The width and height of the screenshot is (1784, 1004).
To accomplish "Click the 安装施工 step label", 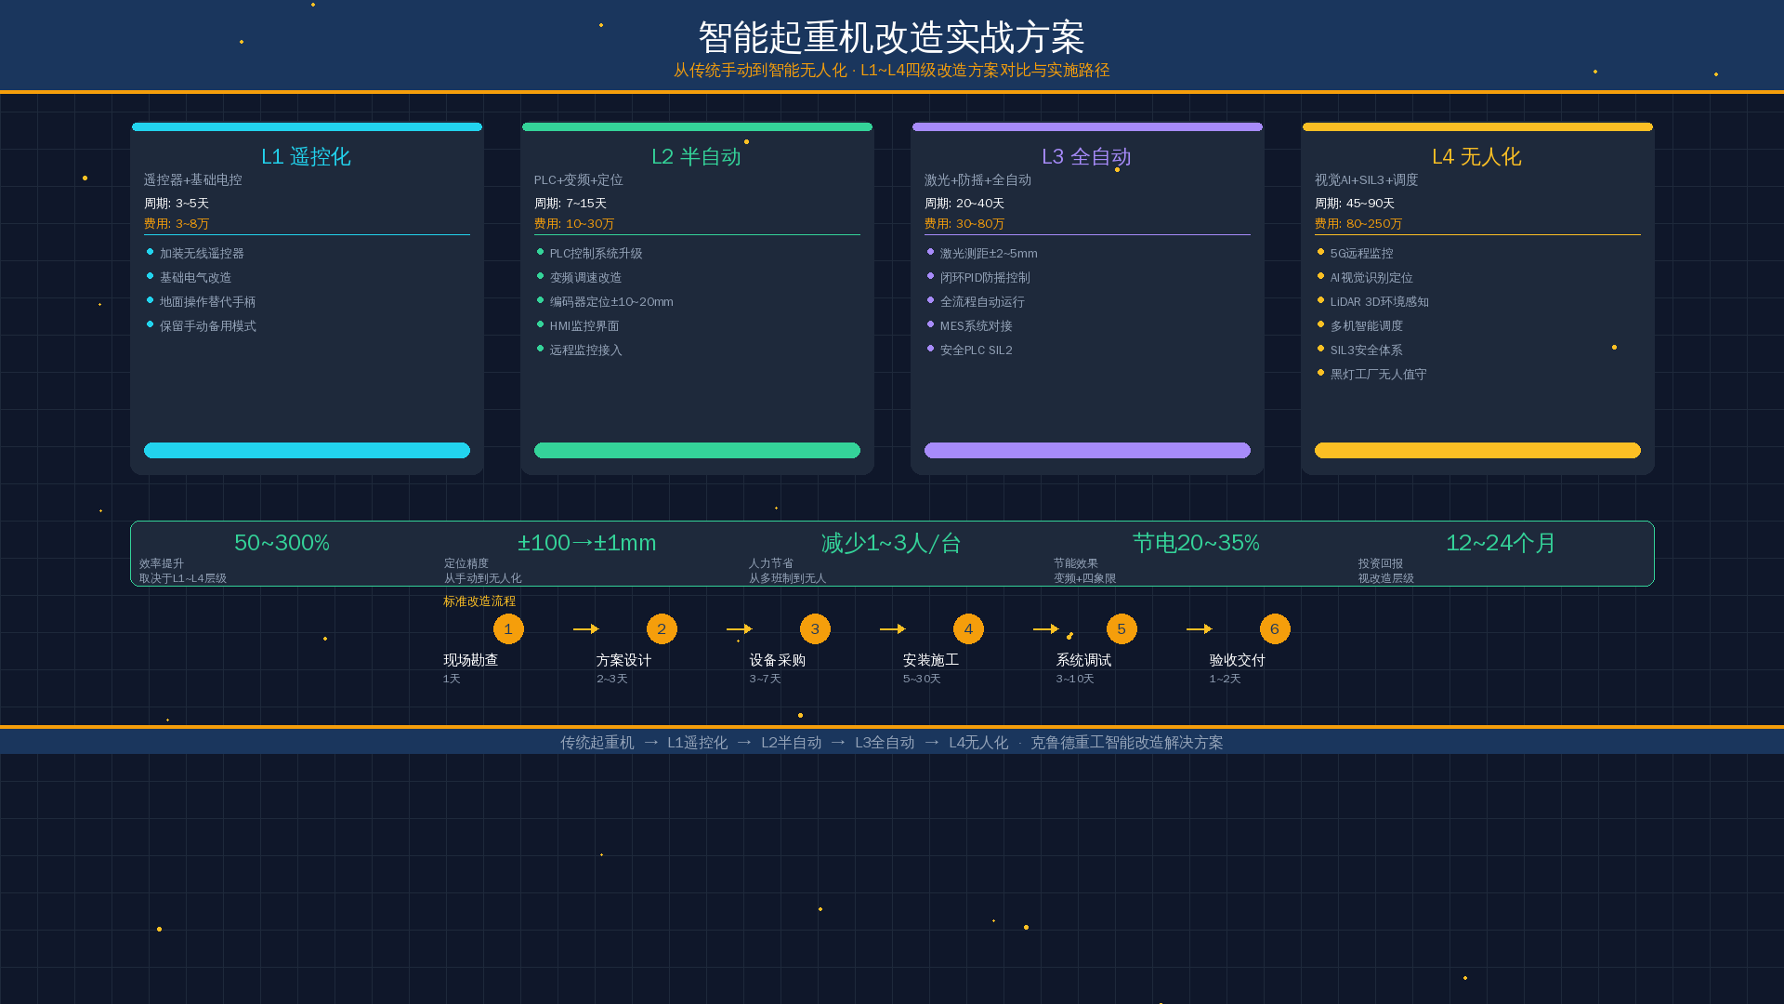I will [931, 660].
